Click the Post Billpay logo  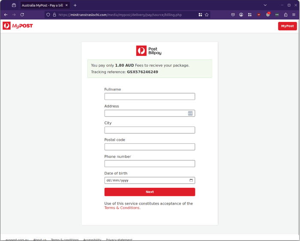click(x=149, y=51)
